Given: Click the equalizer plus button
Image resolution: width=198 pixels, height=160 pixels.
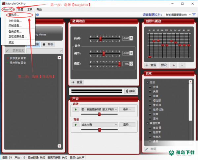Looking at the screenshot, I should (174, 65).
